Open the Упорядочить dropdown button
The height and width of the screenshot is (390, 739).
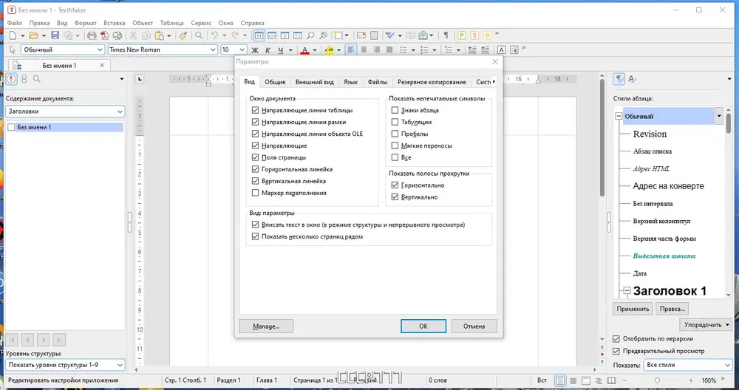[x=706, y=324]
